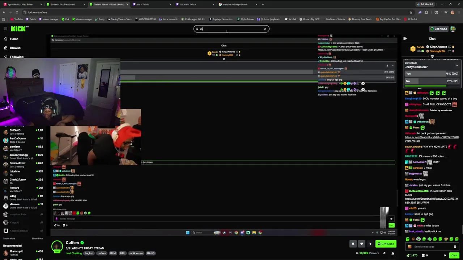Open SammyM28 in leaderboard

click(x=437, y=51)
